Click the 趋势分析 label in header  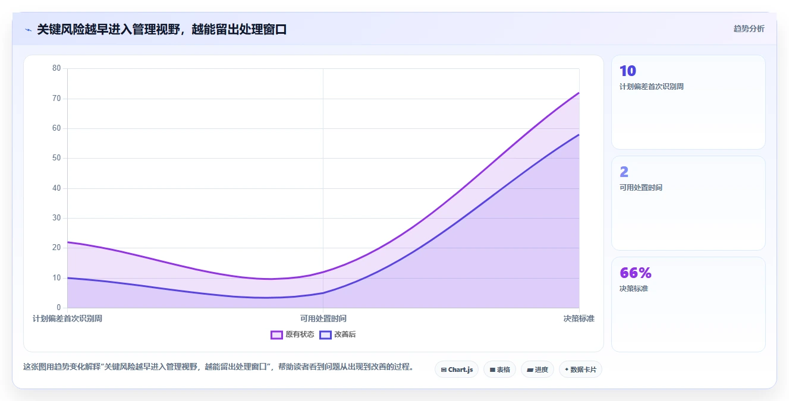749,29
